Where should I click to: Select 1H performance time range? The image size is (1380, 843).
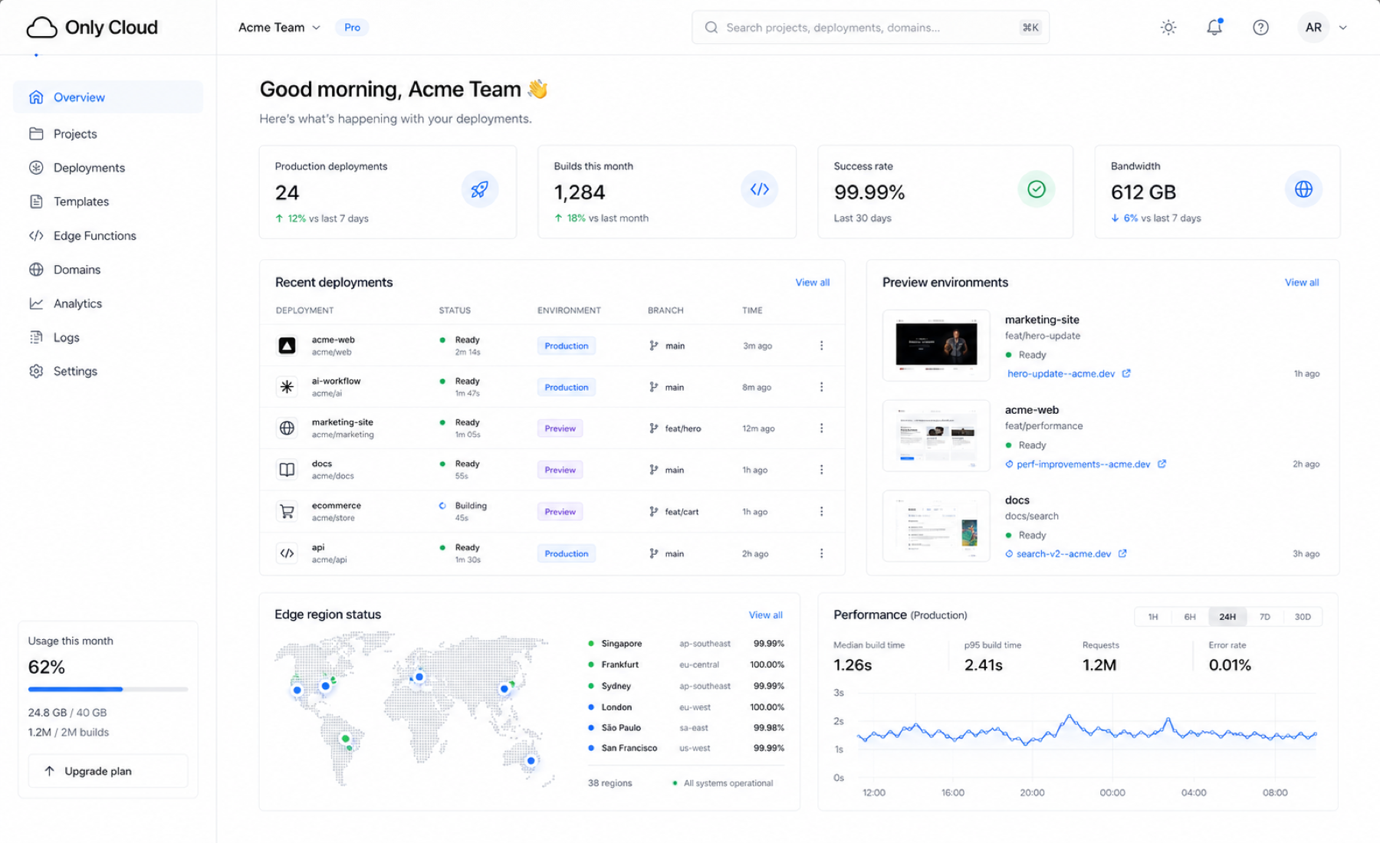pyautogui.click(x=1153, y=617)
